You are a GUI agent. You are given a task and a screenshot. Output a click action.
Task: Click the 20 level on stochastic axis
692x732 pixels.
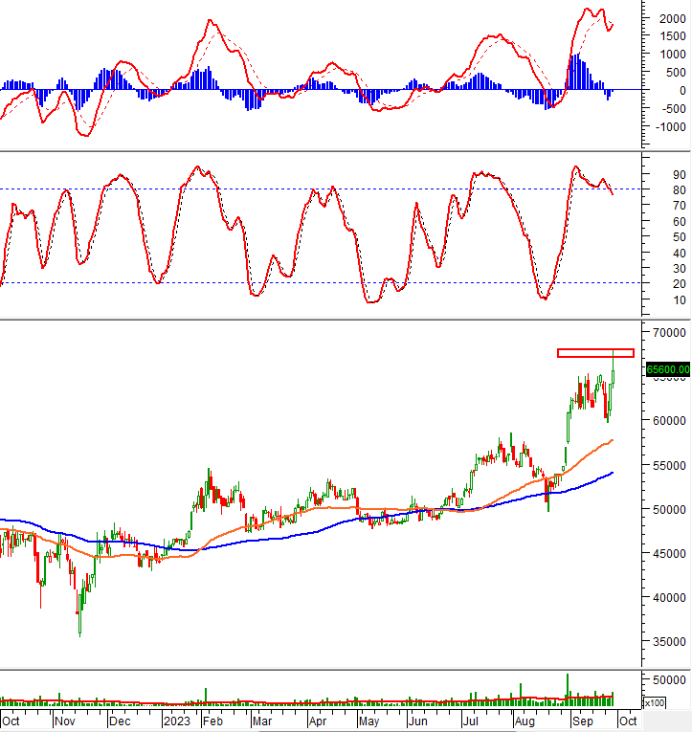[x=679, y=284]
